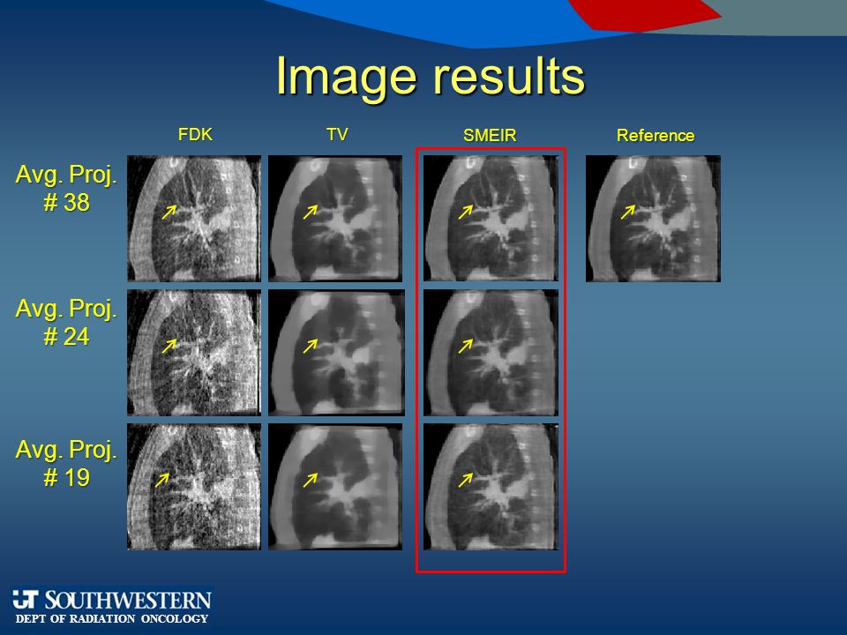Click the UT Southwestern logo

112,607
